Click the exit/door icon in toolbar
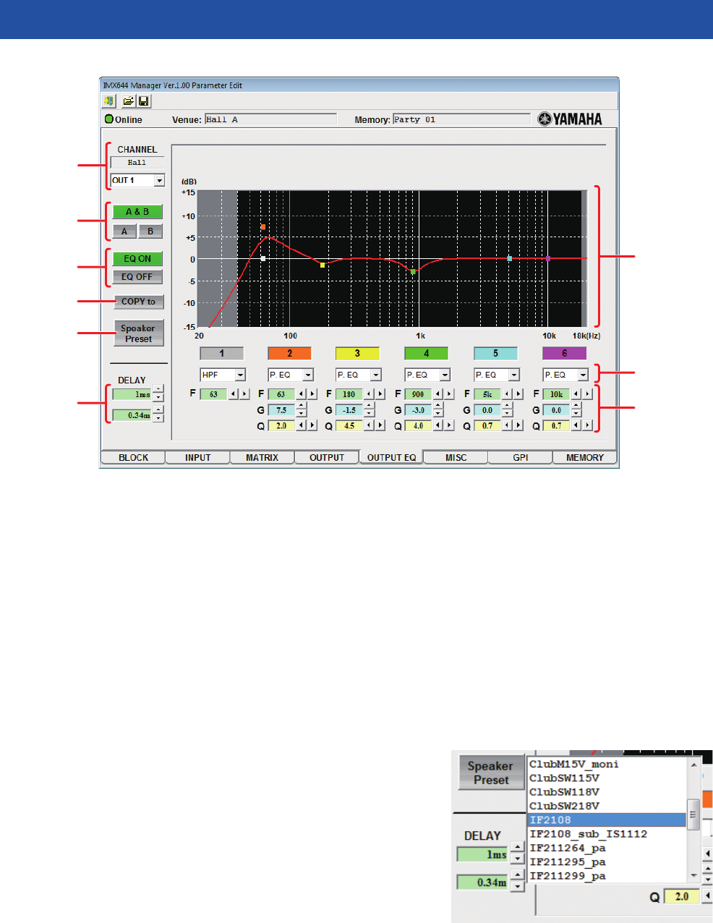 pos(108,101)
